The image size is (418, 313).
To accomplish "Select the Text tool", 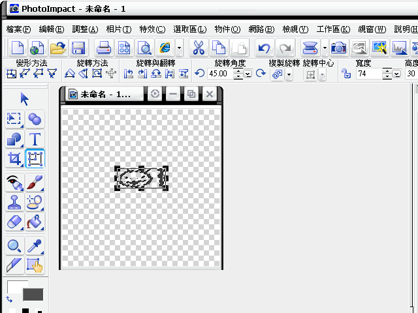I will 35,139.
